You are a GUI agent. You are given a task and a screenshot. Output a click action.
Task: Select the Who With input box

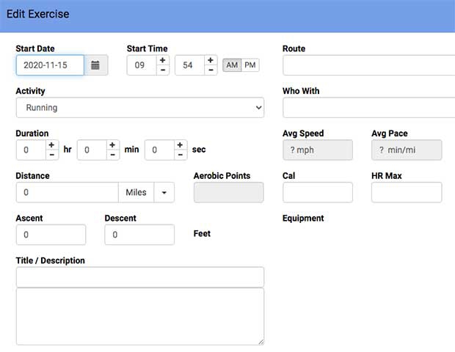(368, 108)
